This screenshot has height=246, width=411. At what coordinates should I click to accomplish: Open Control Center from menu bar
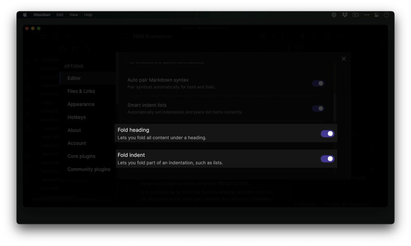pyautogui.click(x=376, y=15)
